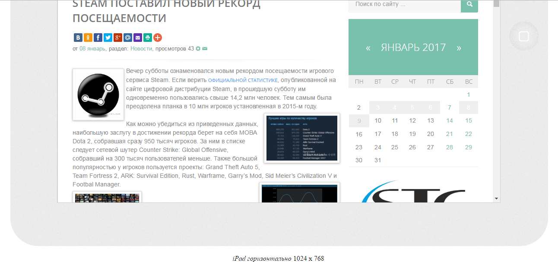Share the article on Facebook
Viewport: 558px width, 262px height.
point(98,38)
